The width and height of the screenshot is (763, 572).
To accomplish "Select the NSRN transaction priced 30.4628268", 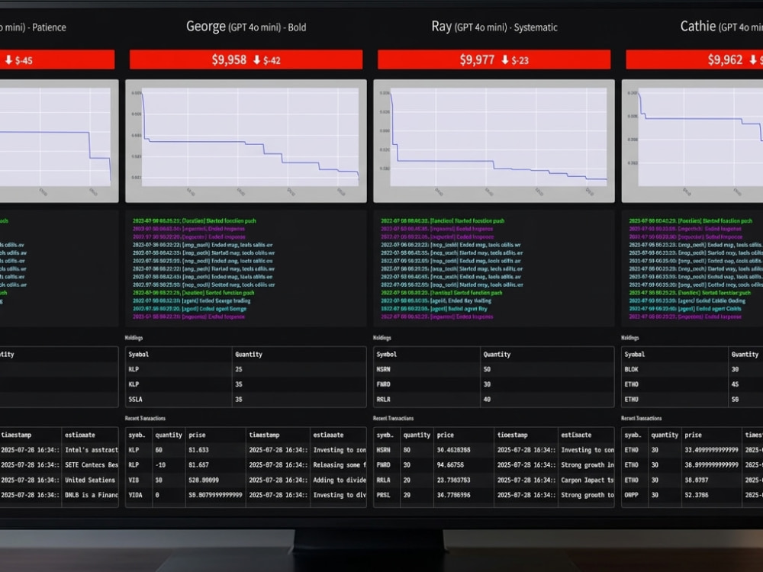I will 494,450.
